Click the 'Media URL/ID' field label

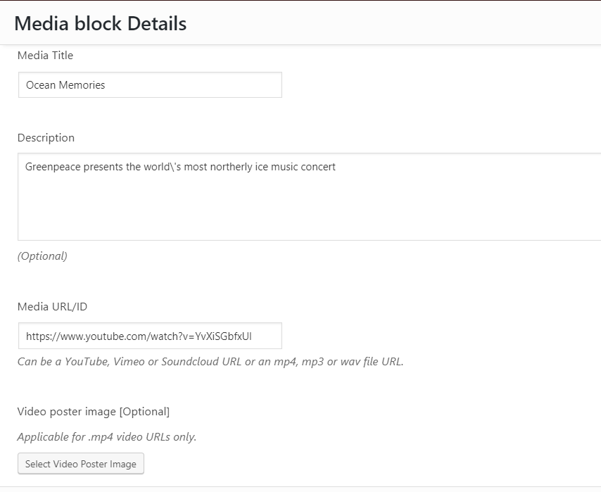click(53, 306)
